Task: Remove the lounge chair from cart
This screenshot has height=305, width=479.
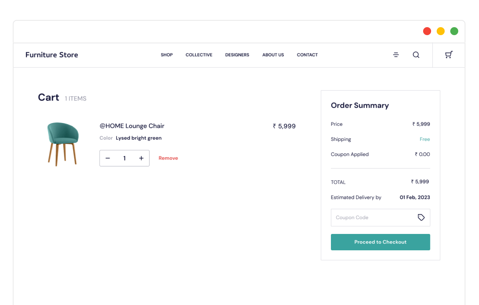Action: 168,158
